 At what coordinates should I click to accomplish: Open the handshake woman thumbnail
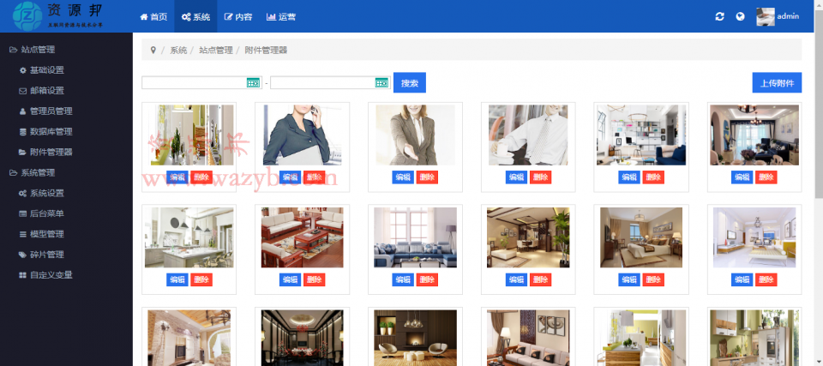pos(415,135)
